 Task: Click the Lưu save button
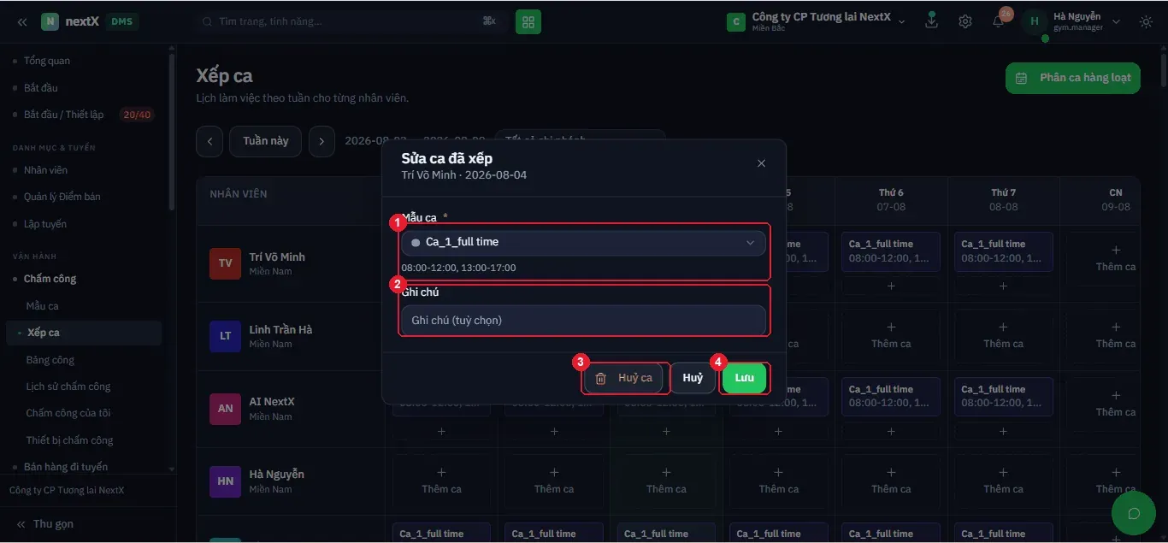coord(744,378)
